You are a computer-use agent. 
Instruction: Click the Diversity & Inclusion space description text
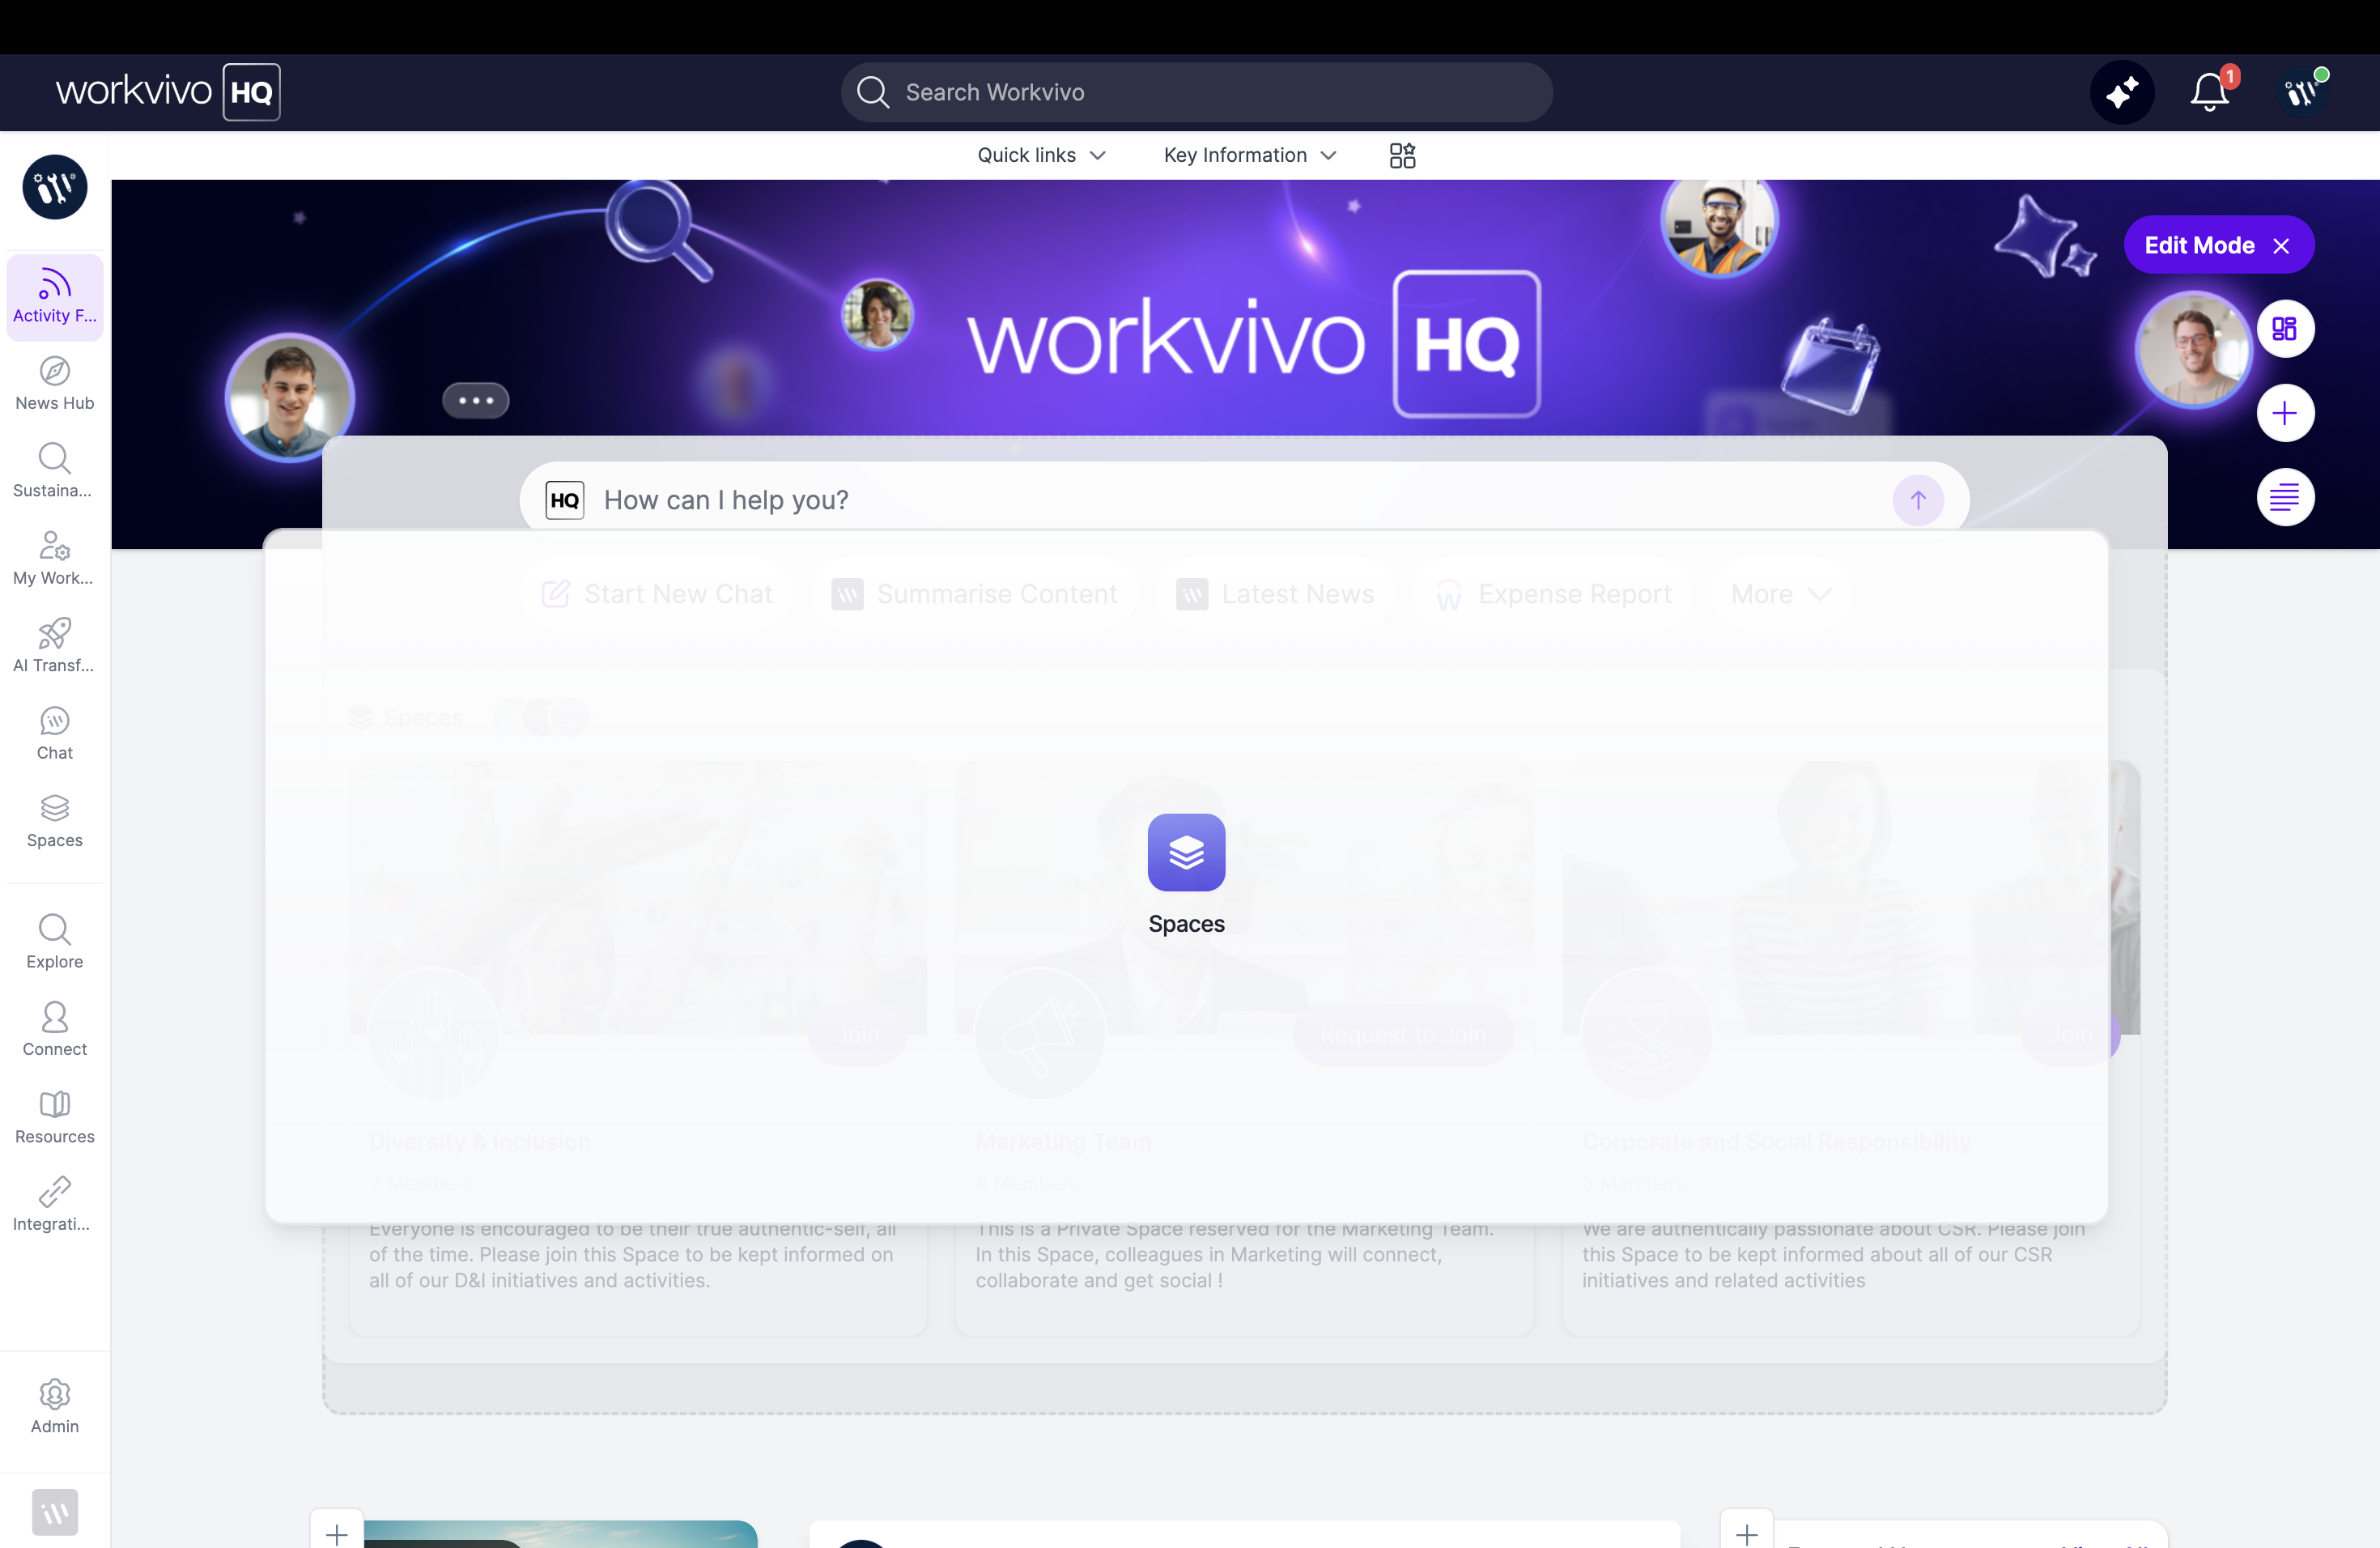[x=633, y=1255]
